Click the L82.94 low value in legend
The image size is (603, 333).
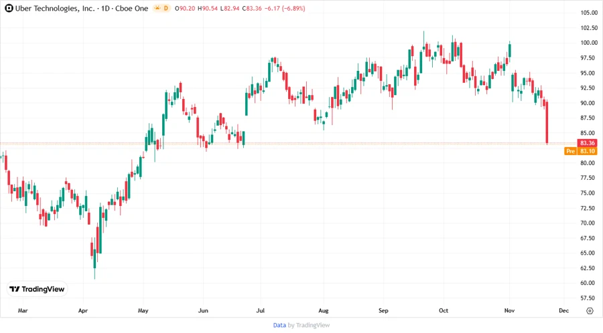(x=230, y=9)
